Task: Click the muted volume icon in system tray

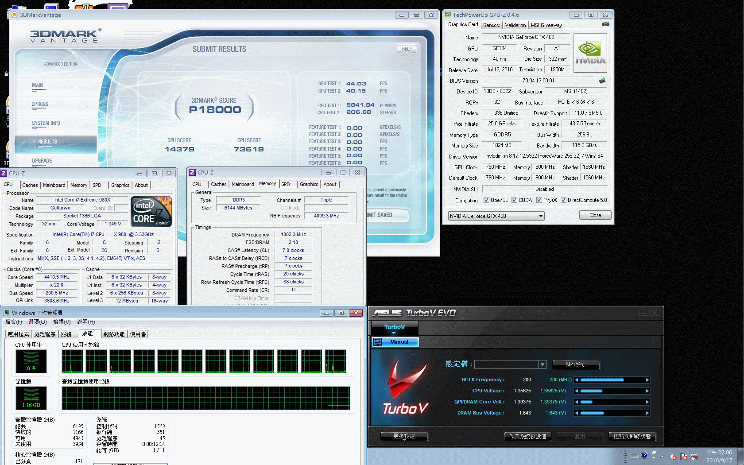Action: pyautogui.click(x=673, y=457)
